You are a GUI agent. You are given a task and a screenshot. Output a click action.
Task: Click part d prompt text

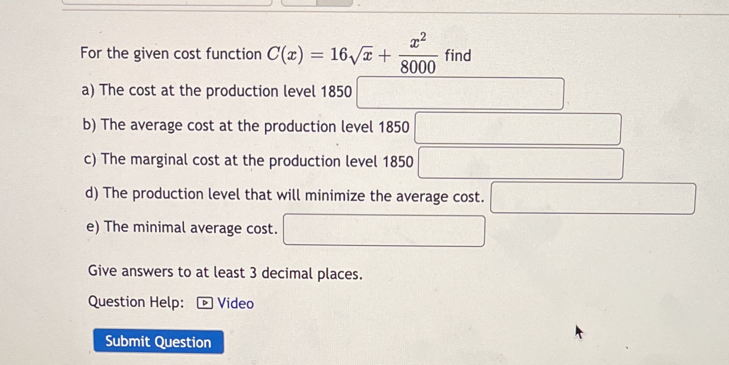(x=285, y=195)
